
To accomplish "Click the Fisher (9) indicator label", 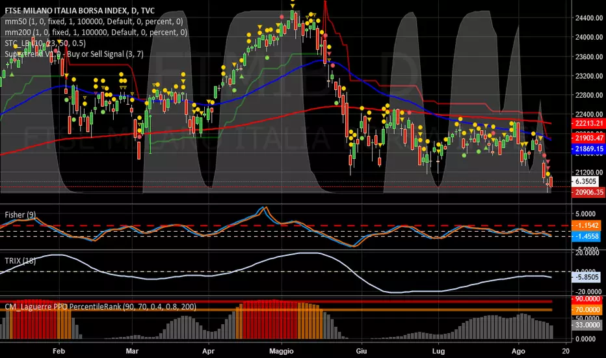I will (21, 214).
